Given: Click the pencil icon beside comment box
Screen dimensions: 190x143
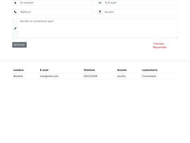Looking at the screenshot, I should click(15, 28).
